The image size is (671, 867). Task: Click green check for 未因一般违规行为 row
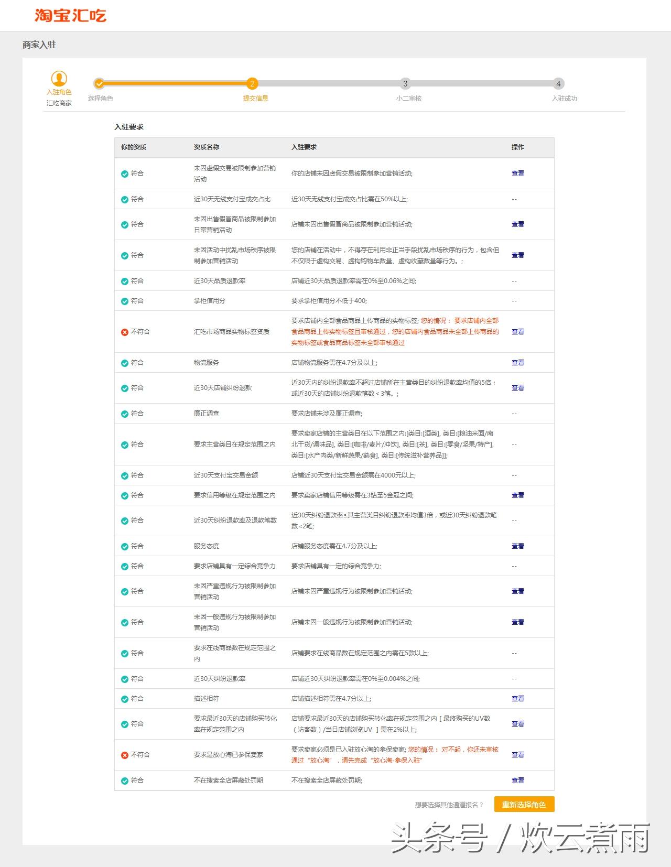click(x=125, y=622)
